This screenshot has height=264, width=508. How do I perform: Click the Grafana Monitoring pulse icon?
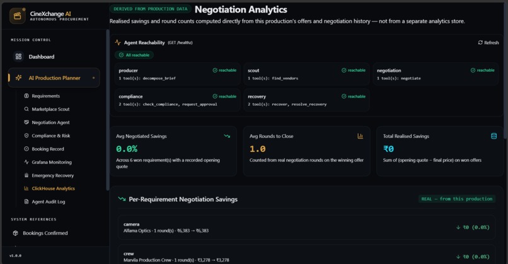click(x=26, y=162)
